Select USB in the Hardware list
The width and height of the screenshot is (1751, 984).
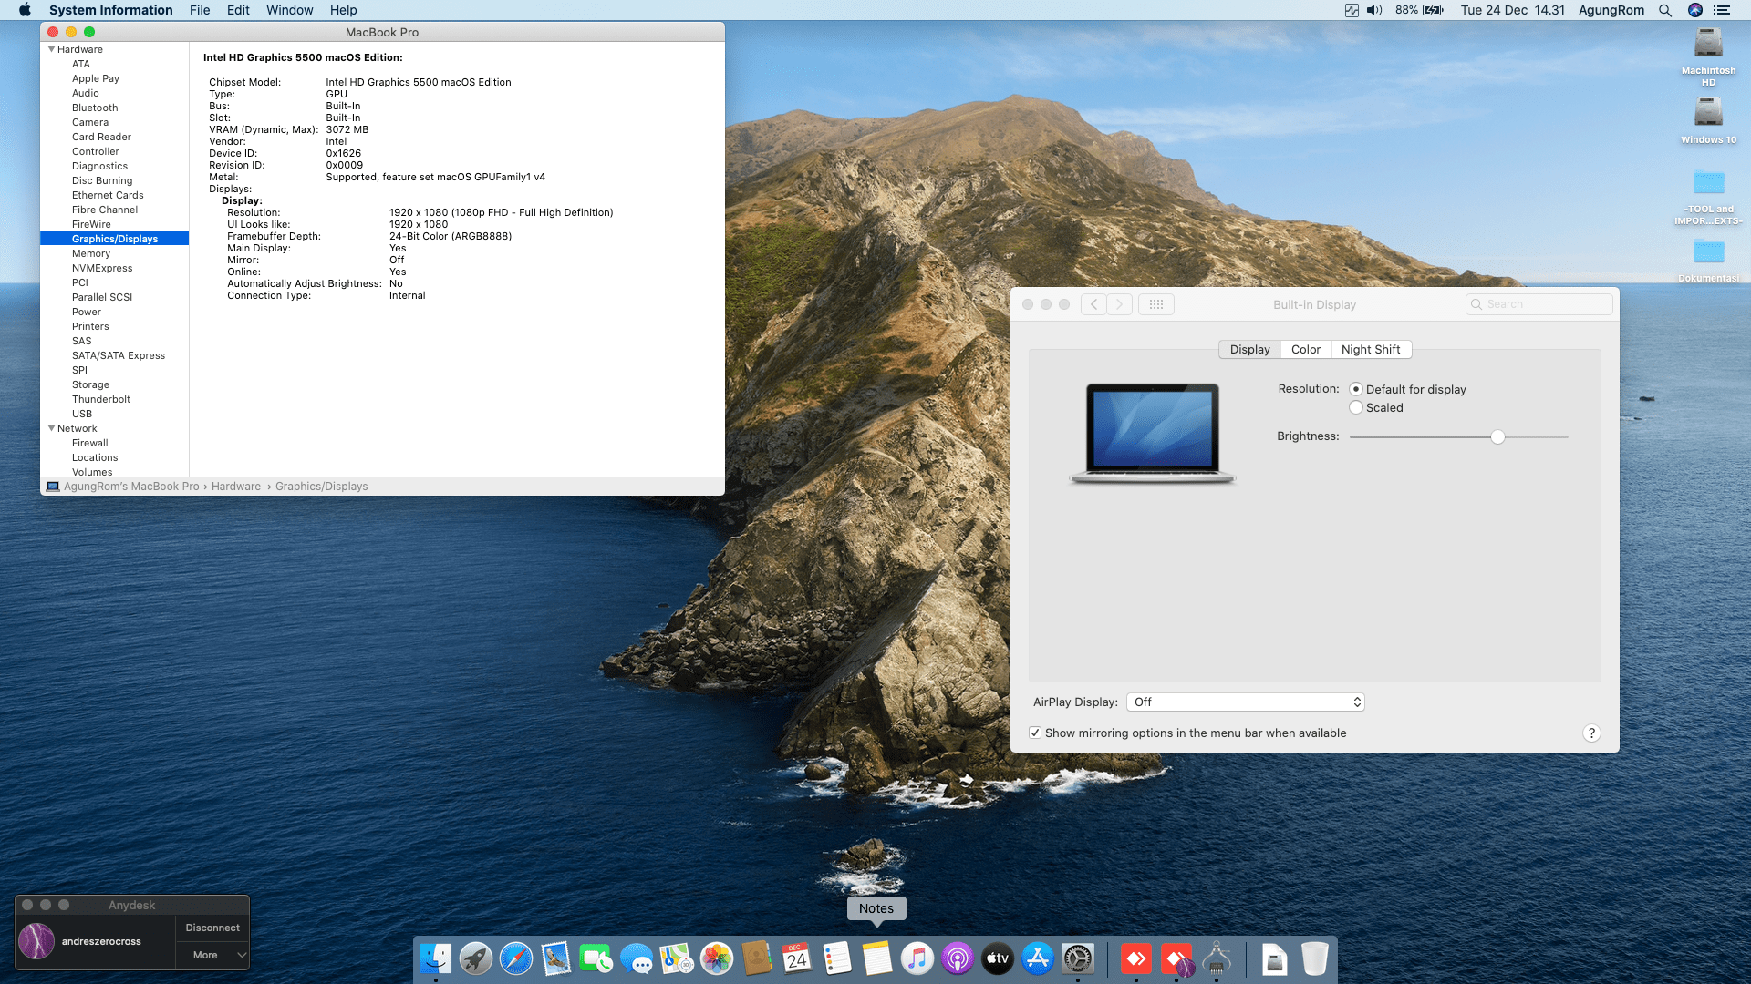tap(82, 414)
